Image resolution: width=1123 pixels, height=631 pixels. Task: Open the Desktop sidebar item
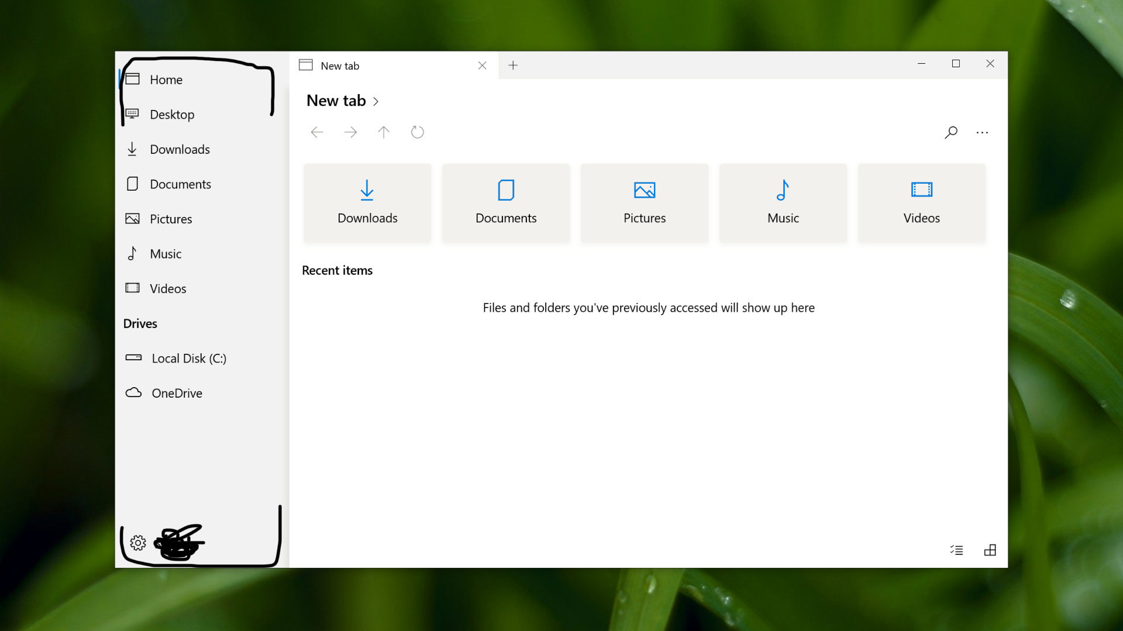click(173, 114)
